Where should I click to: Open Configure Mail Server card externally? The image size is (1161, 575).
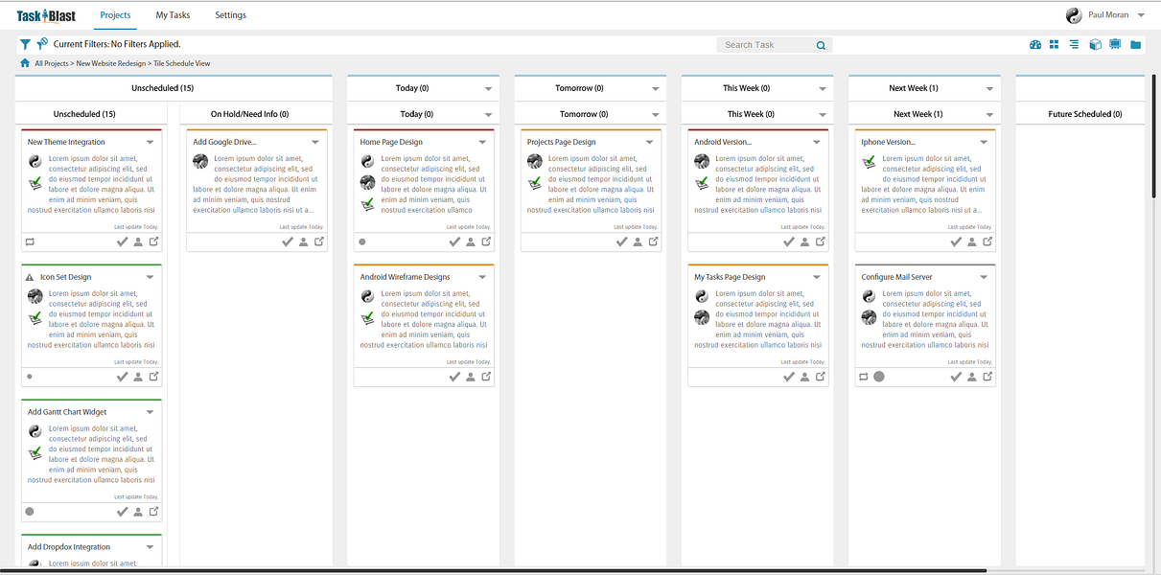click(x=987, y=377)
